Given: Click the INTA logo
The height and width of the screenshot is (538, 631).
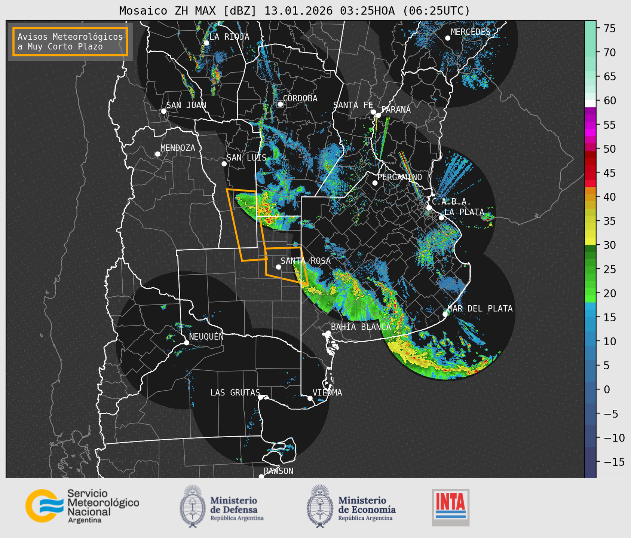Looking at the screenshot, I should click(450, 507).
